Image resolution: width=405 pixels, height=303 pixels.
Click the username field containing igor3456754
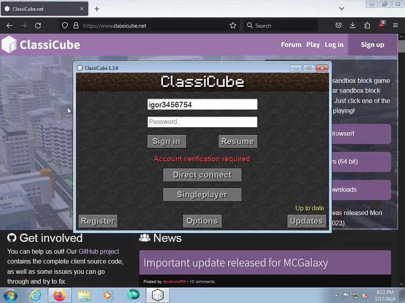[x=202, y=104]
